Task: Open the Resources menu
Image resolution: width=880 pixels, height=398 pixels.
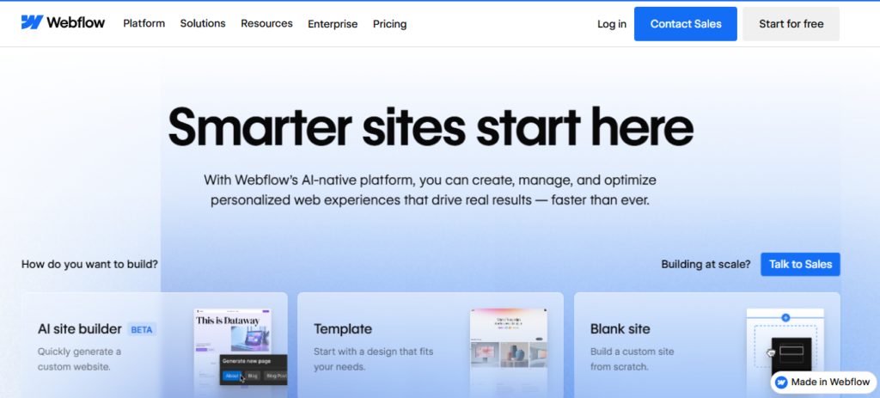Action: pyautogui.click(x=266, y=23)
